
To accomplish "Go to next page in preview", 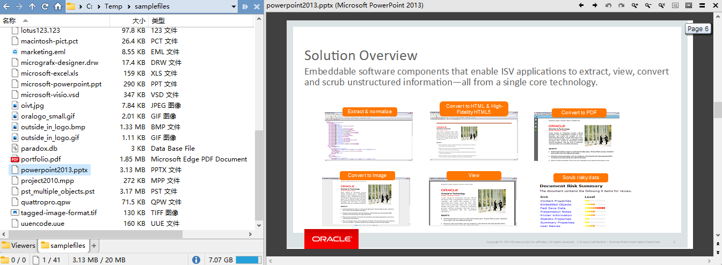I will pyautogui.click(x=595, y=5).
